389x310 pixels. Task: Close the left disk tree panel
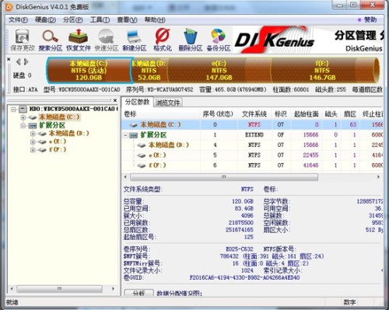click(x=115, y=100)
